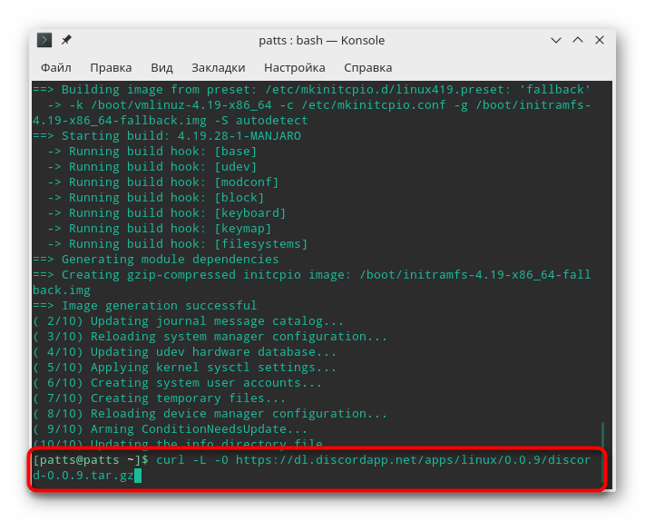Minimize the Konsole window with down chevron
Viewport: 645px width, 521px height.
[556, 40]
